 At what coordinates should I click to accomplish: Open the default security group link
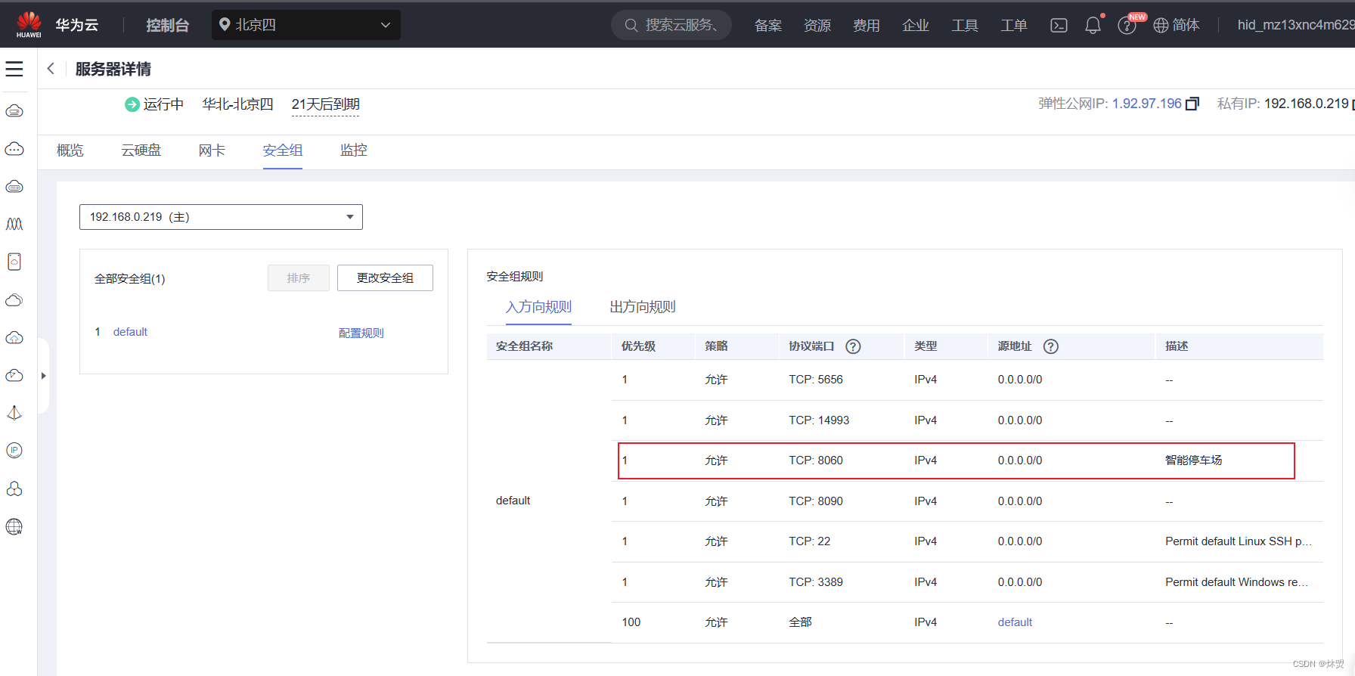pyautogui.click(x=130, y=332)
